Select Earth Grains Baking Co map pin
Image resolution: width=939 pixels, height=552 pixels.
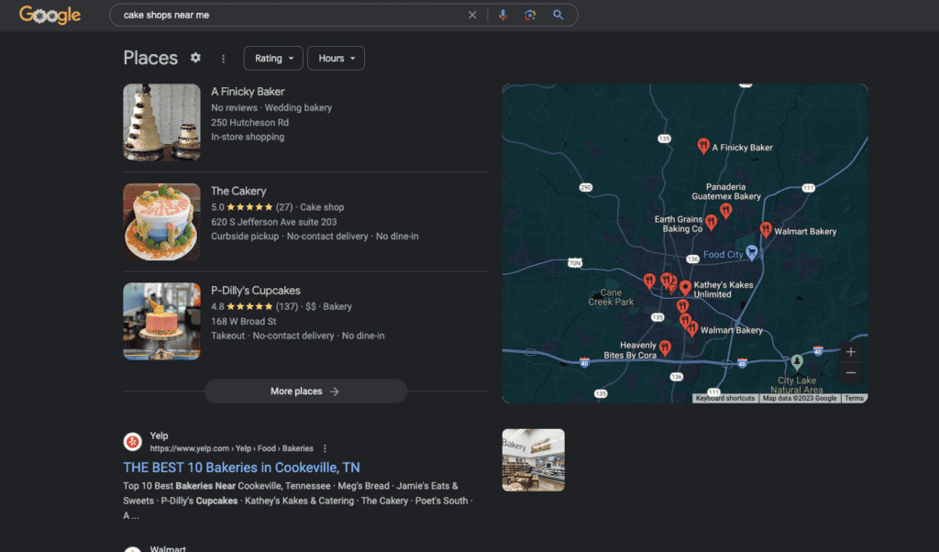pyautogui.click(x=711, y=222)
